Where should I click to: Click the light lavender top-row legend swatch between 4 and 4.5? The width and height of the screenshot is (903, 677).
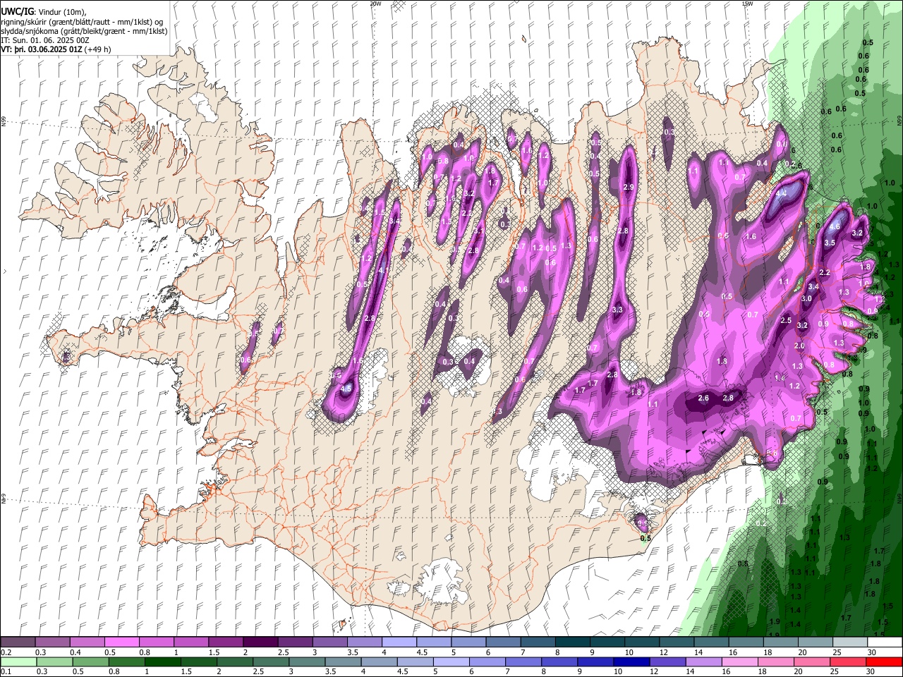[399, 642]
